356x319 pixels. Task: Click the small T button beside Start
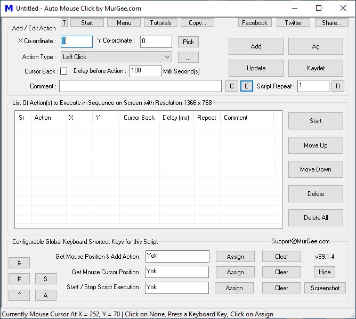pos(64,23)
